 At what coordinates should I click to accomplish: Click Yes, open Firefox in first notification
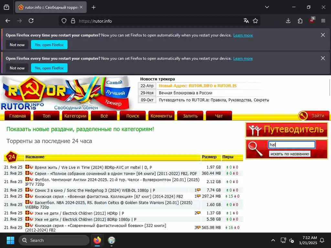click(49, 45)
